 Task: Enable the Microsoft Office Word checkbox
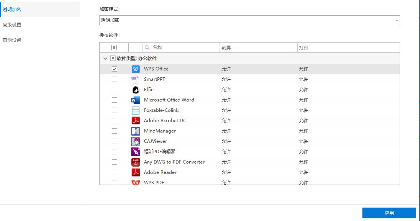(x=114, y=100)
